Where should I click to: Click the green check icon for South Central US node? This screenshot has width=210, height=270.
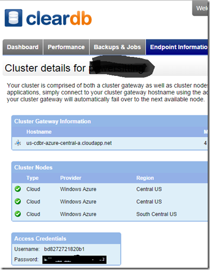click(x=18, y=214)
